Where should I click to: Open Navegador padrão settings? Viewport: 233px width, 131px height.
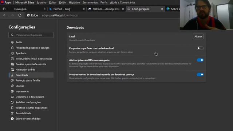(25, 70)
